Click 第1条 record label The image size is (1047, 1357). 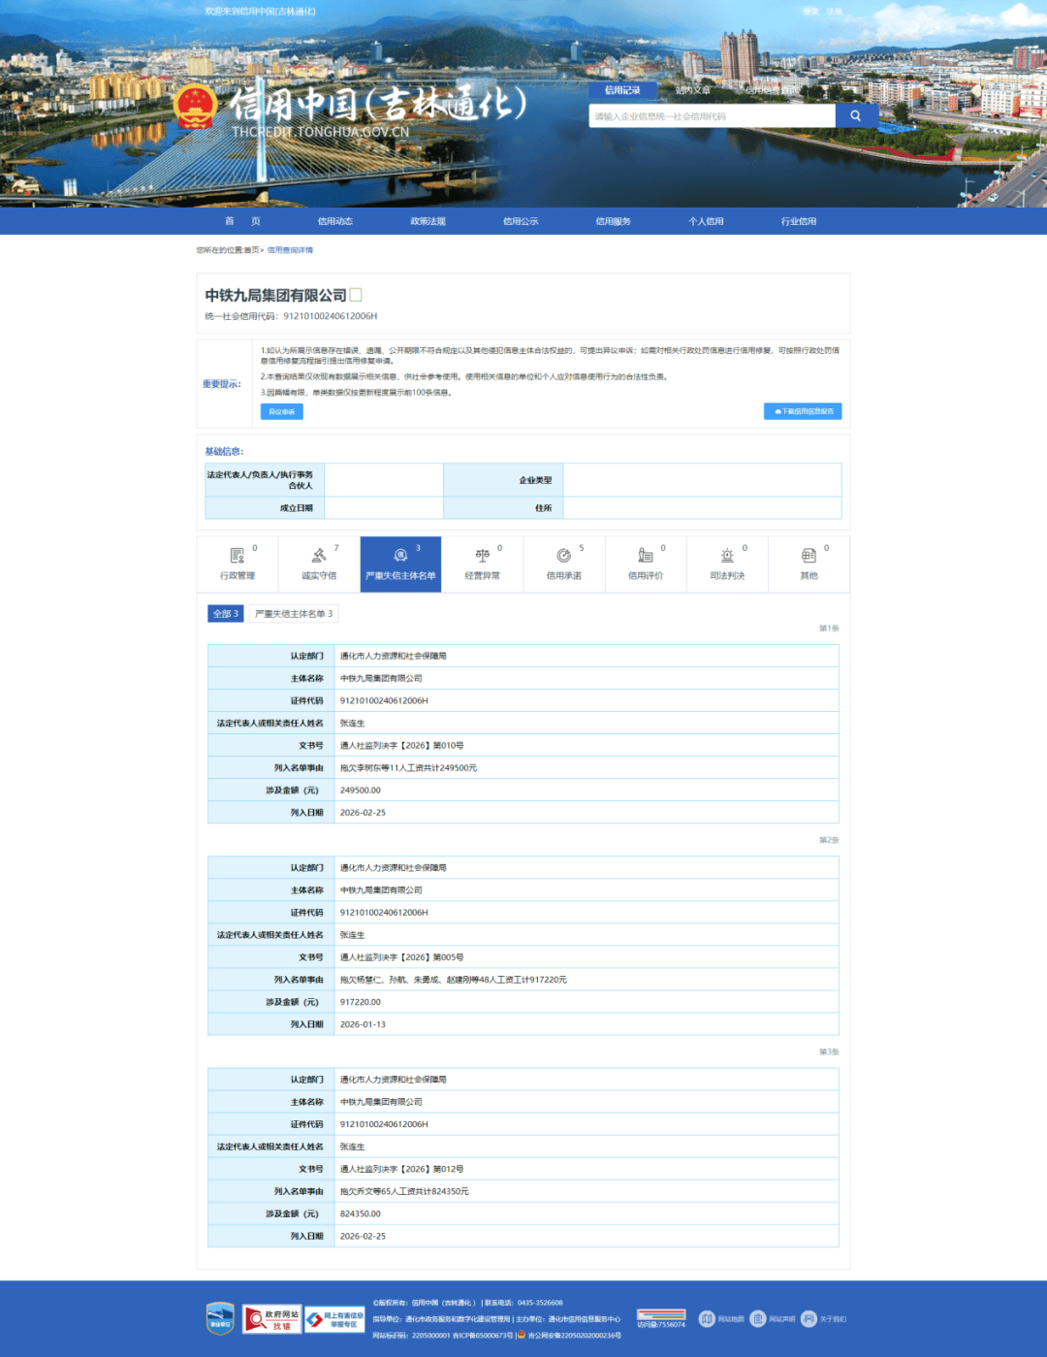click(829, 629)
